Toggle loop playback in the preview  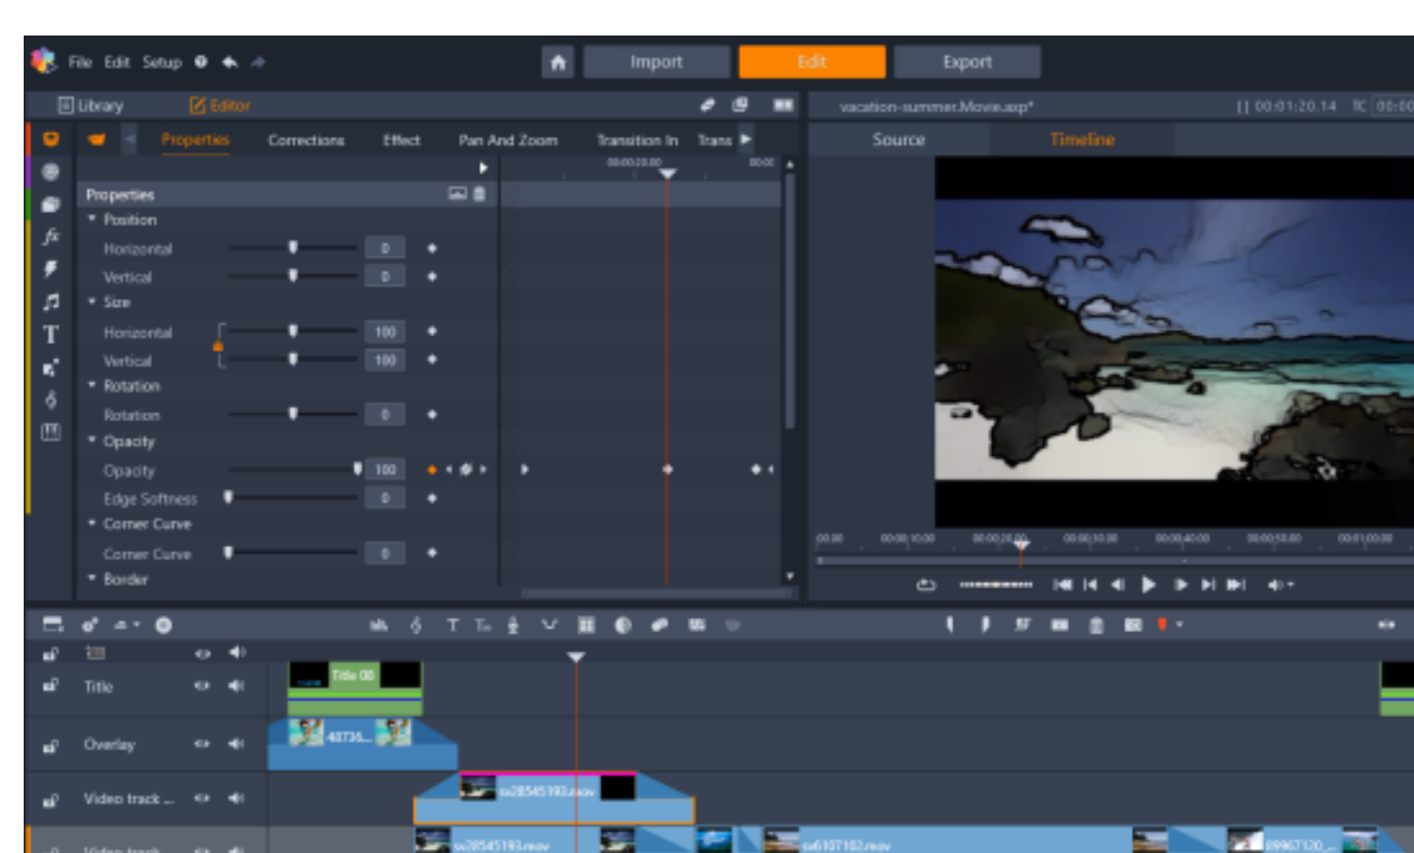[925, 585]
